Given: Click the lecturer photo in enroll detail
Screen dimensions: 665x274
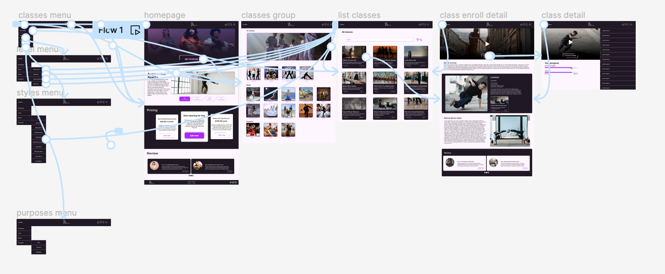Looking at the screenshot, I should point(466,94).
